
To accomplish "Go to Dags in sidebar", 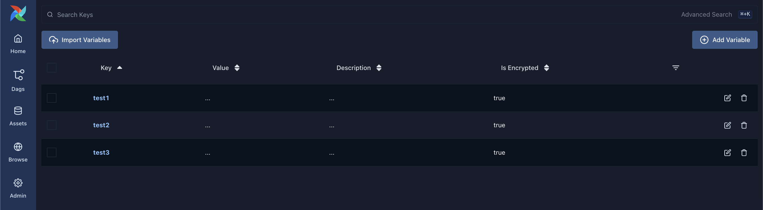I will point(18,80).
